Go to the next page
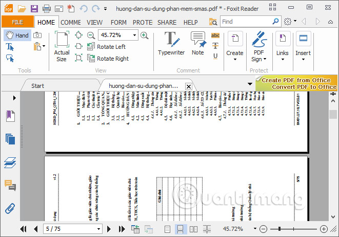The image size is (339, 237). 109,229
